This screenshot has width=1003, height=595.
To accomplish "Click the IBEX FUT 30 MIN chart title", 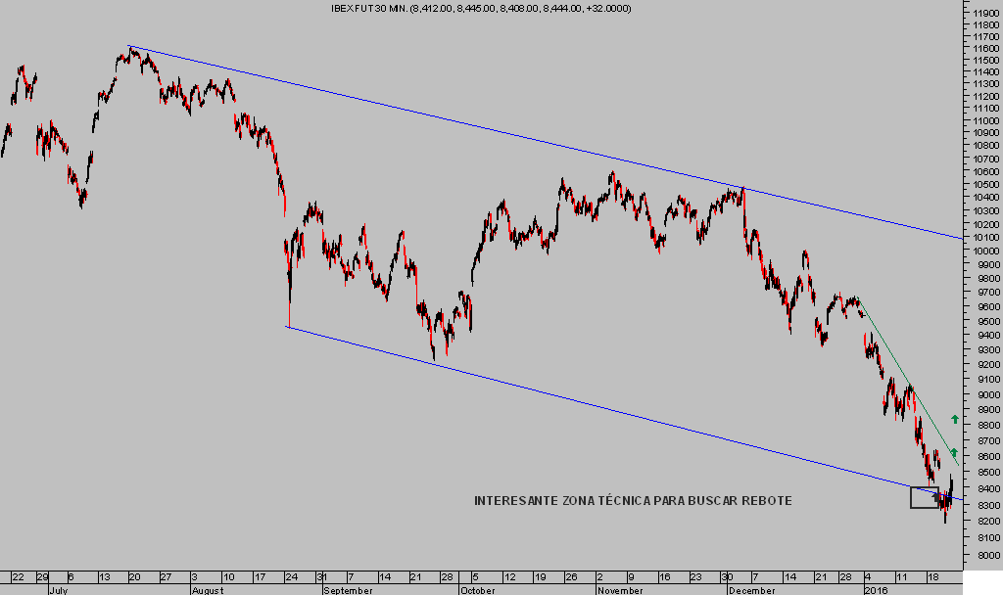I will click(480, 9).
